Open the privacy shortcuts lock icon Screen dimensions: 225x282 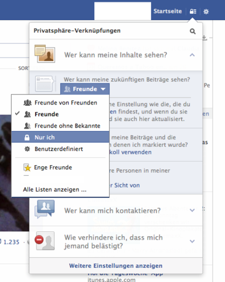[x=193, y=11]
